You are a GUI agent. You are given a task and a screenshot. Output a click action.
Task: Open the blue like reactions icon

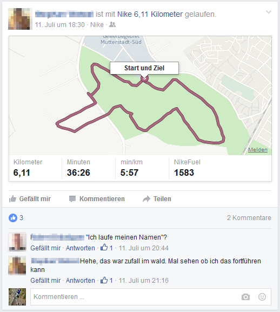13,218
